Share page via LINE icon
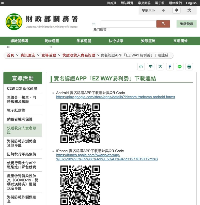 (179, 67)
